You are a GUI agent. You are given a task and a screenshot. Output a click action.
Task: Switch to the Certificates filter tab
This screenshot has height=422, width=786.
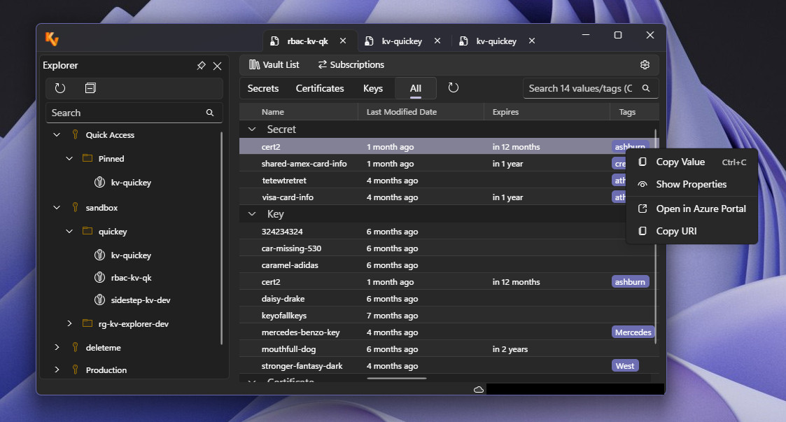pyautogui.click(x=320, y=88)
